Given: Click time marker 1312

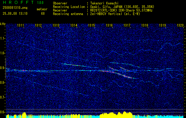Looking at the screenshot, I should 38,25.
